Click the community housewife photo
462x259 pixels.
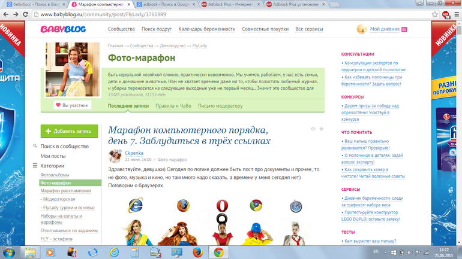click(x=73, y=69)
